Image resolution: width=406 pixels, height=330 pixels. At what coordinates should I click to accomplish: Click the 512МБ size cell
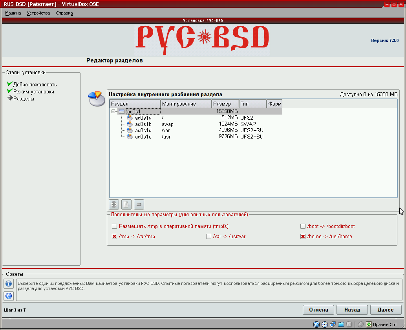(x=229, y=118)
